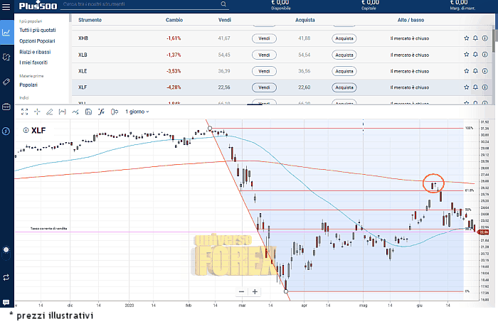
Task: Select the crosshair cursor tool
Action: 37,112
